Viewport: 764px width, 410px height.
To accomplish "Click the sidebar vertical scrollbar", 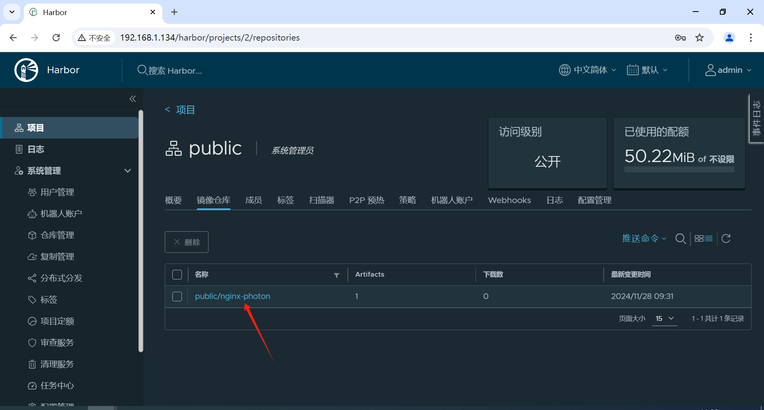I will (140, 232).
